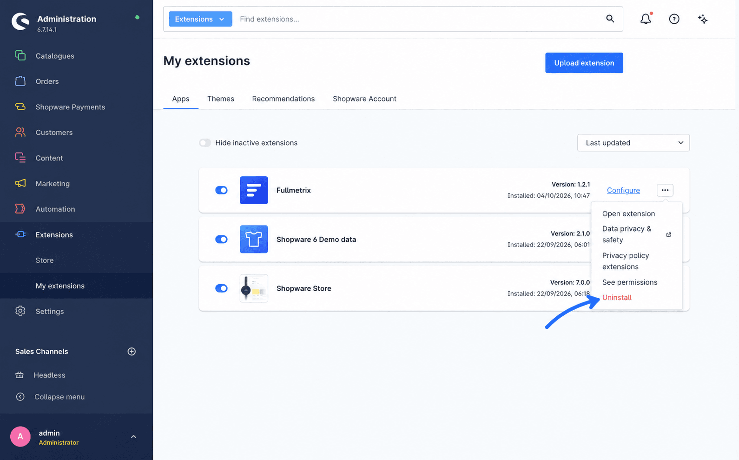
Task: Switch to the Themes tab
Action: (x=221, y=99)
